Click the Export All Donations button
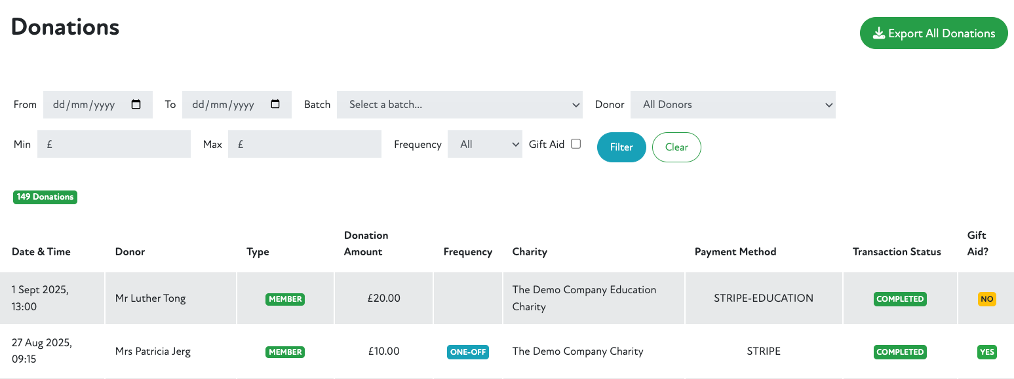This screenshot has width=1014, height=379. point(933,33)
